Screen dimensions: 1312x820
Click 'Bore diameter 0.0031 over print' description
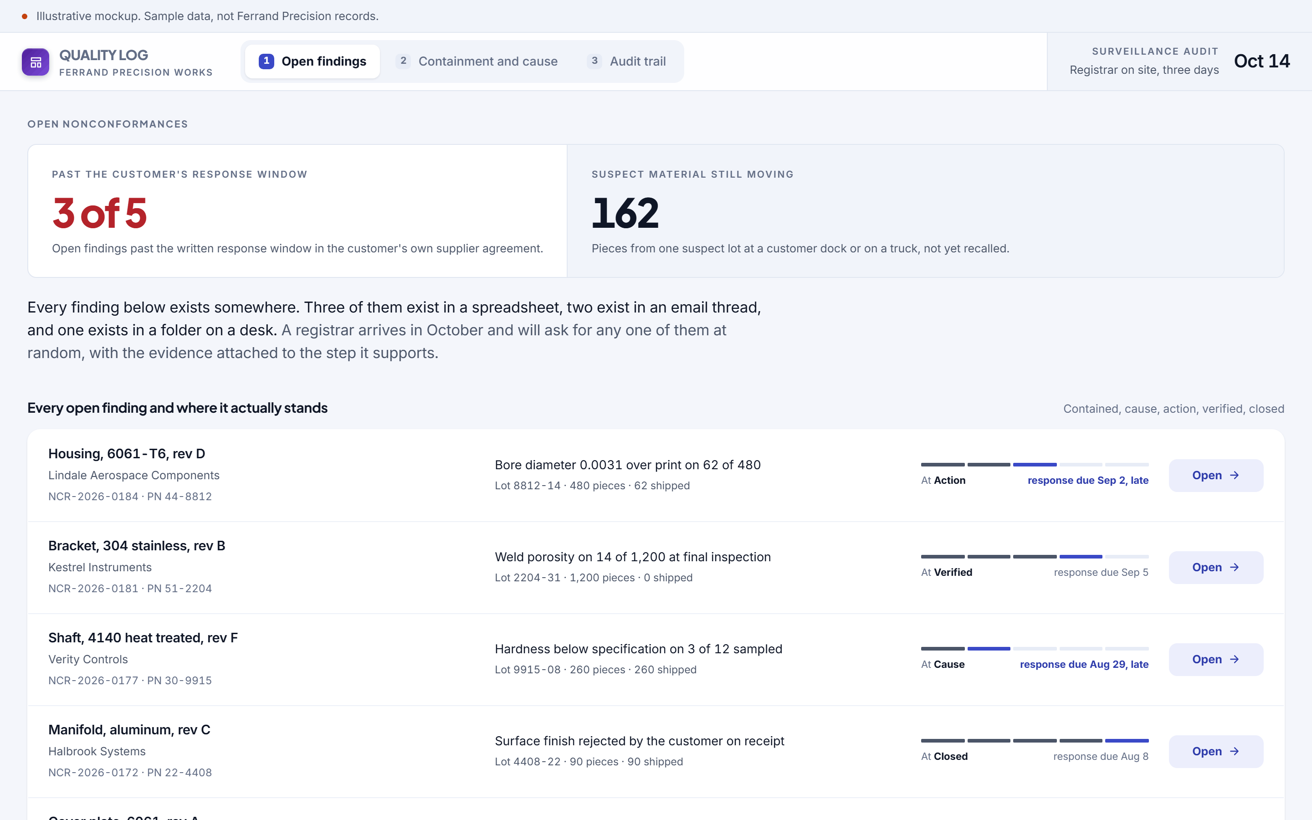click(628, 465)
